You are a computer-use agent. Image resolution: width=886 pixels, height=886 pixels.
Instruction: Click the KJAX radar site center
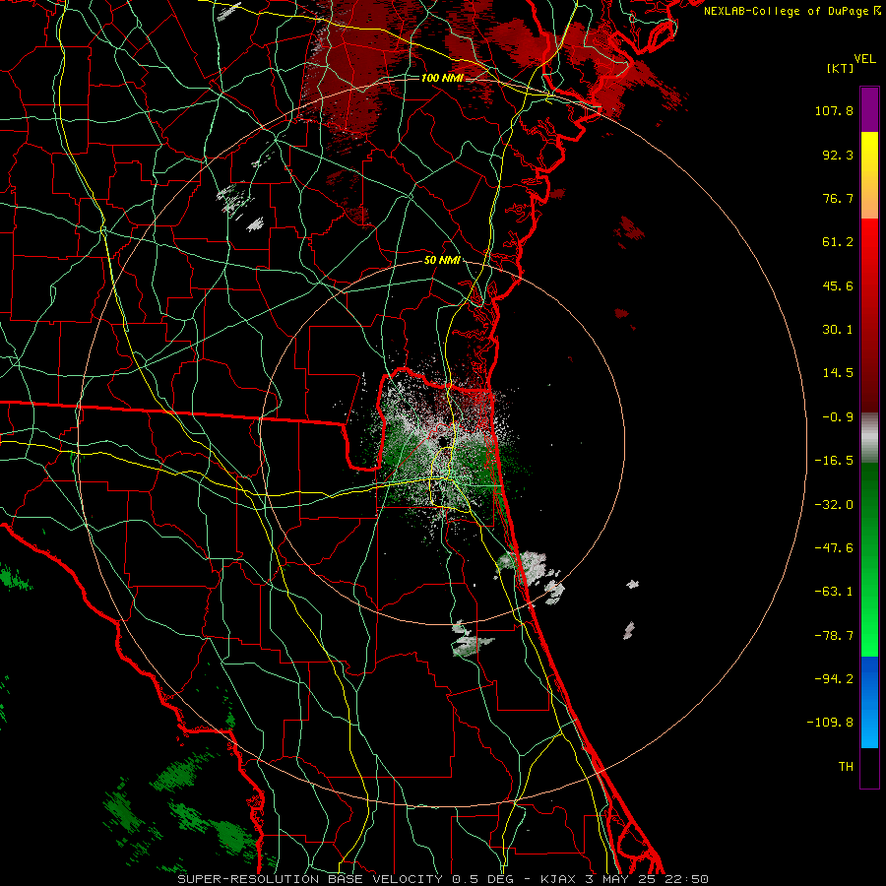click(442, 440)
